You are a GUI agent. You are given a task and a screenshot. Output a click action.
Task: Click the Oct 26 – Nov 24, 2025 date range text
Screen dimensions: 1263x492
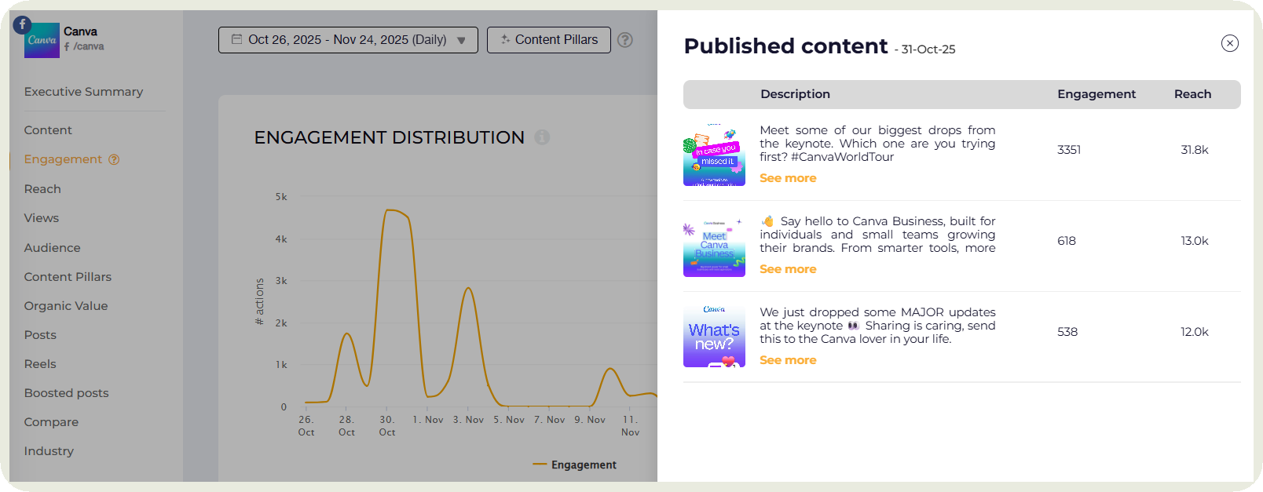pos(347,40)
